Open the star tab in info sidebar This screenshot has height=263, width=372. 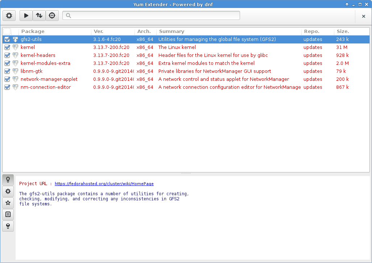8,203
